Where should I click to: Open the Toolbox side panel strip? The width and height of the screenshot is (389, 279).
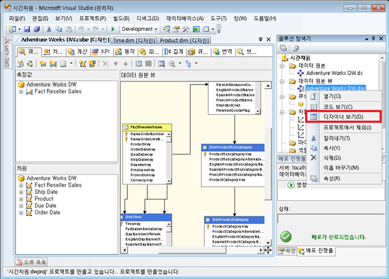click(7, 53)
